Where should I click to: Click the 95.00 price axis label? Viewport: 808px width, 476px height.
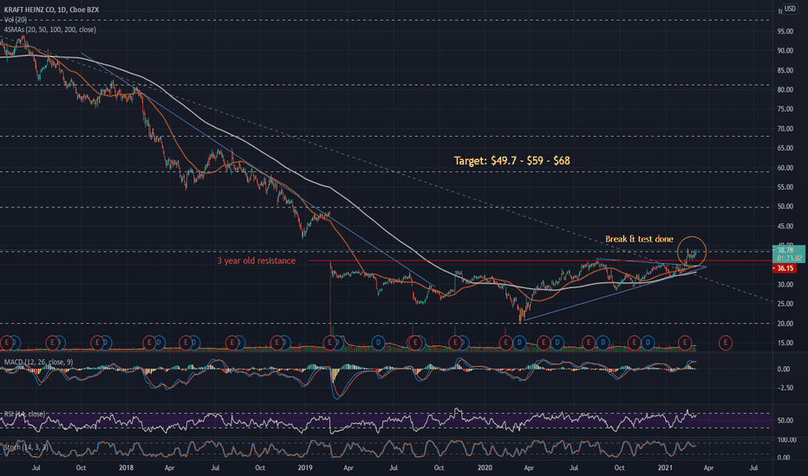tap(785, 31)
